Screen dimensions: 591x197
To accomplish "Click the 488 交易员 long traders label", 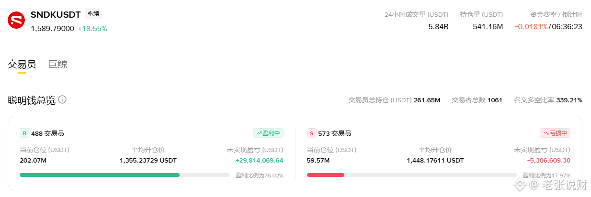I will coord(47,133).
